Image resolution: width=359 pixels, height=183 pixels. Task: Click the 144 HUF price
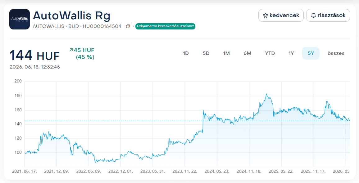(x=34, y=56)
